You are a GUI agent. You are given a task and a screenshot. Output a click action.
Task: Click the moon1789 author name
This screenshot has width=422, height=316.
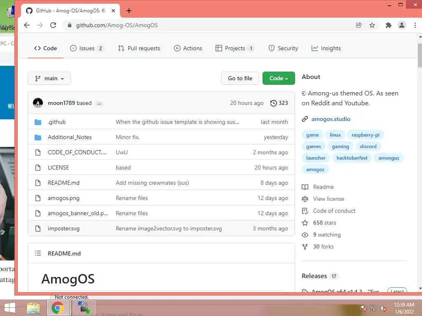pos(61,103)
